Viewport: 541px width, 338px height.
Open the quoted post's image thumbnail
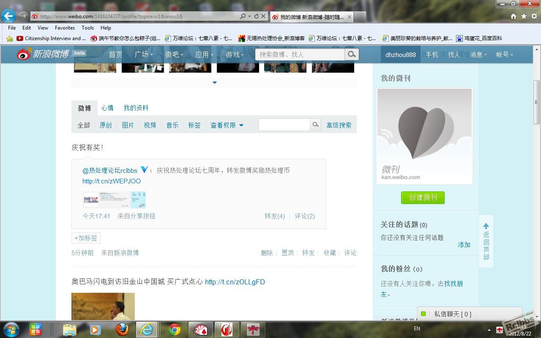[x=114, y=199]
